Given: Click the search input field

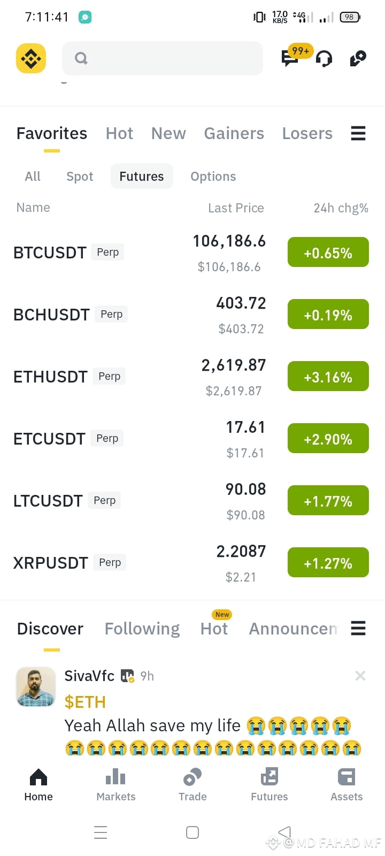Looking at the screenshot, I should point(163,58).
